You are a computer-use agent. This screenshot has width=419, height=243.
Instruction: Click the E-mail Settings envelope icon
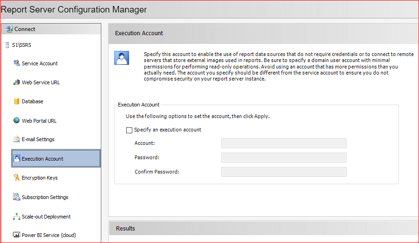(17, 139)
